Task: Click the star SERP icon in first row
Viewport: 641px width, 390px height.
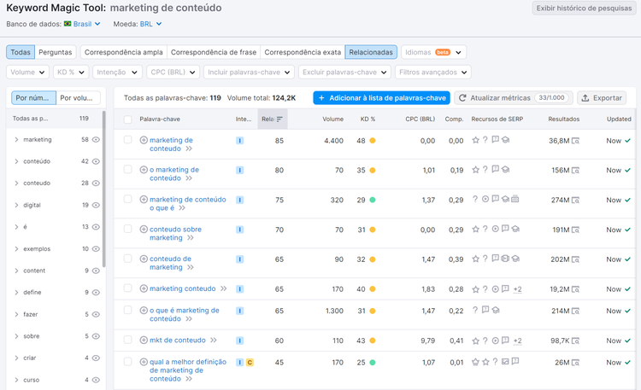Action: click(475, 140)
